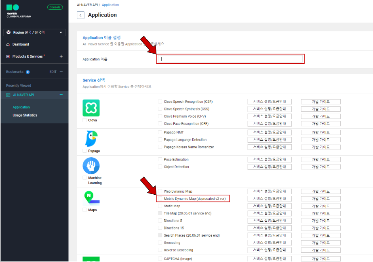Enable Papago Korean Name Romanizer
Screen dimensions: 373x262
[160, 147]
